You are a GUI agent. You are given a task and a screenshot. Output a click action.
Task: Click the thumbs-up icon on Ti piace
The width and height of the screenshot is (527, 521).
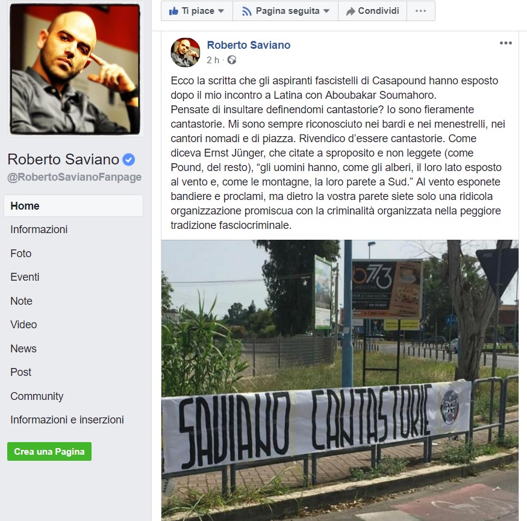(173, 11)
